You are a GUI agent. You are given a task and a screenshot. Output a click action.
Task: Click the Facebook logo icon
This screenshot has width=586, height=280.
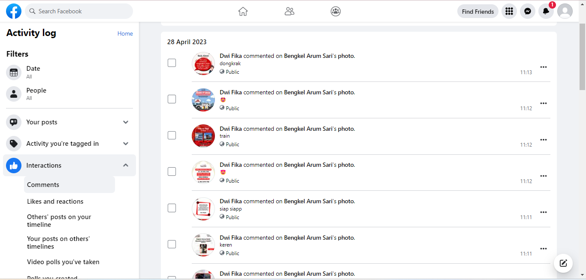14,11
